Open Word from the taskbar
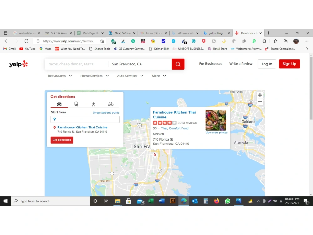 pos(162,201)
